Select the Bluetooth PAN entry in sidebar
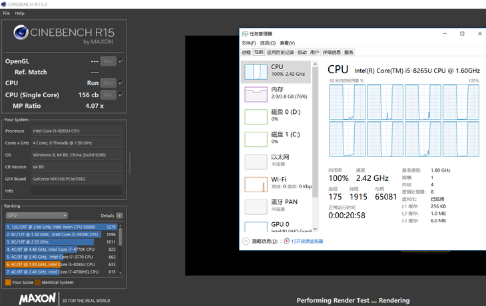The image size is (486, 306). tap(276, 207)
